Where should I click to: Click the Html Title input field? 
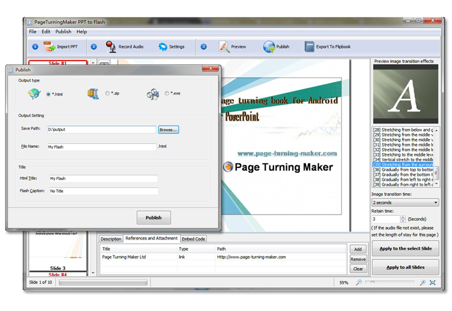103,179
